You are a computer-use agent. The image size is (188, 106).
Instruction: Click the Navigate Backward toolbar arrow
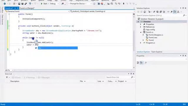tap(5, 4)
